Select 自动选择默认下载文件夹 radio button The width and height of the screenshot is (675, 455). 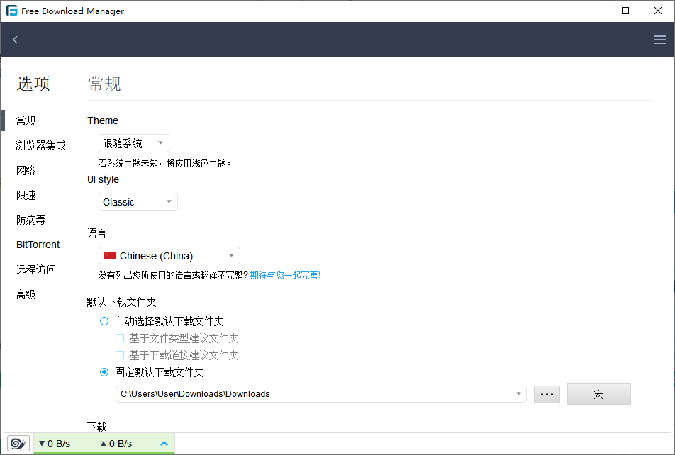[x=104, y=321]
